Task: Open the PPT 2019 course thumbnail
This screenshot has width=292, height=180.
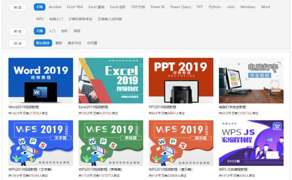Action: [x=181, y=80]
